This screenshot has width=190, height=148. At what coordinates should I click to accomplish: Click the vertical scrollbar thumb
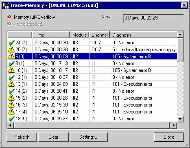pos(180,50)
